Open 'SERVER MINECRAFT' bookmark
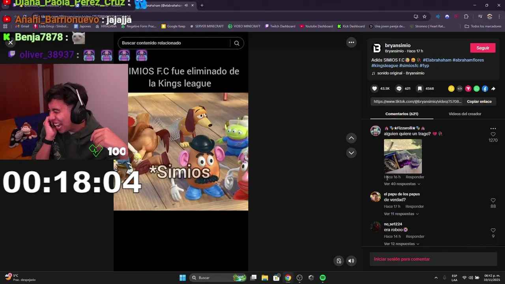Viewport: 505px width, 284px height. pos(206,26)
